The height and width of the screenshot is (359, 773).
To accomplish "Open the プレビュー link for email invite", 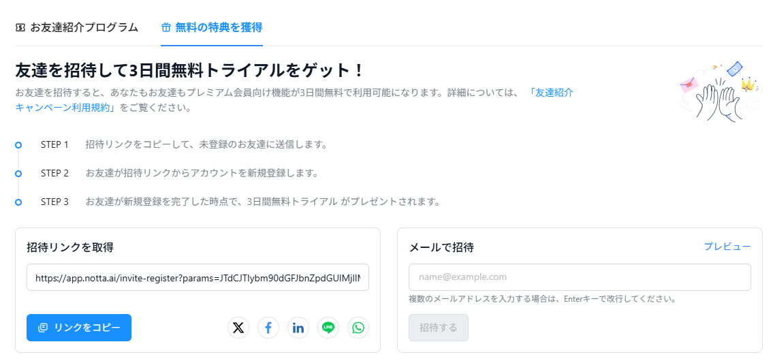I will coord(727,247).
